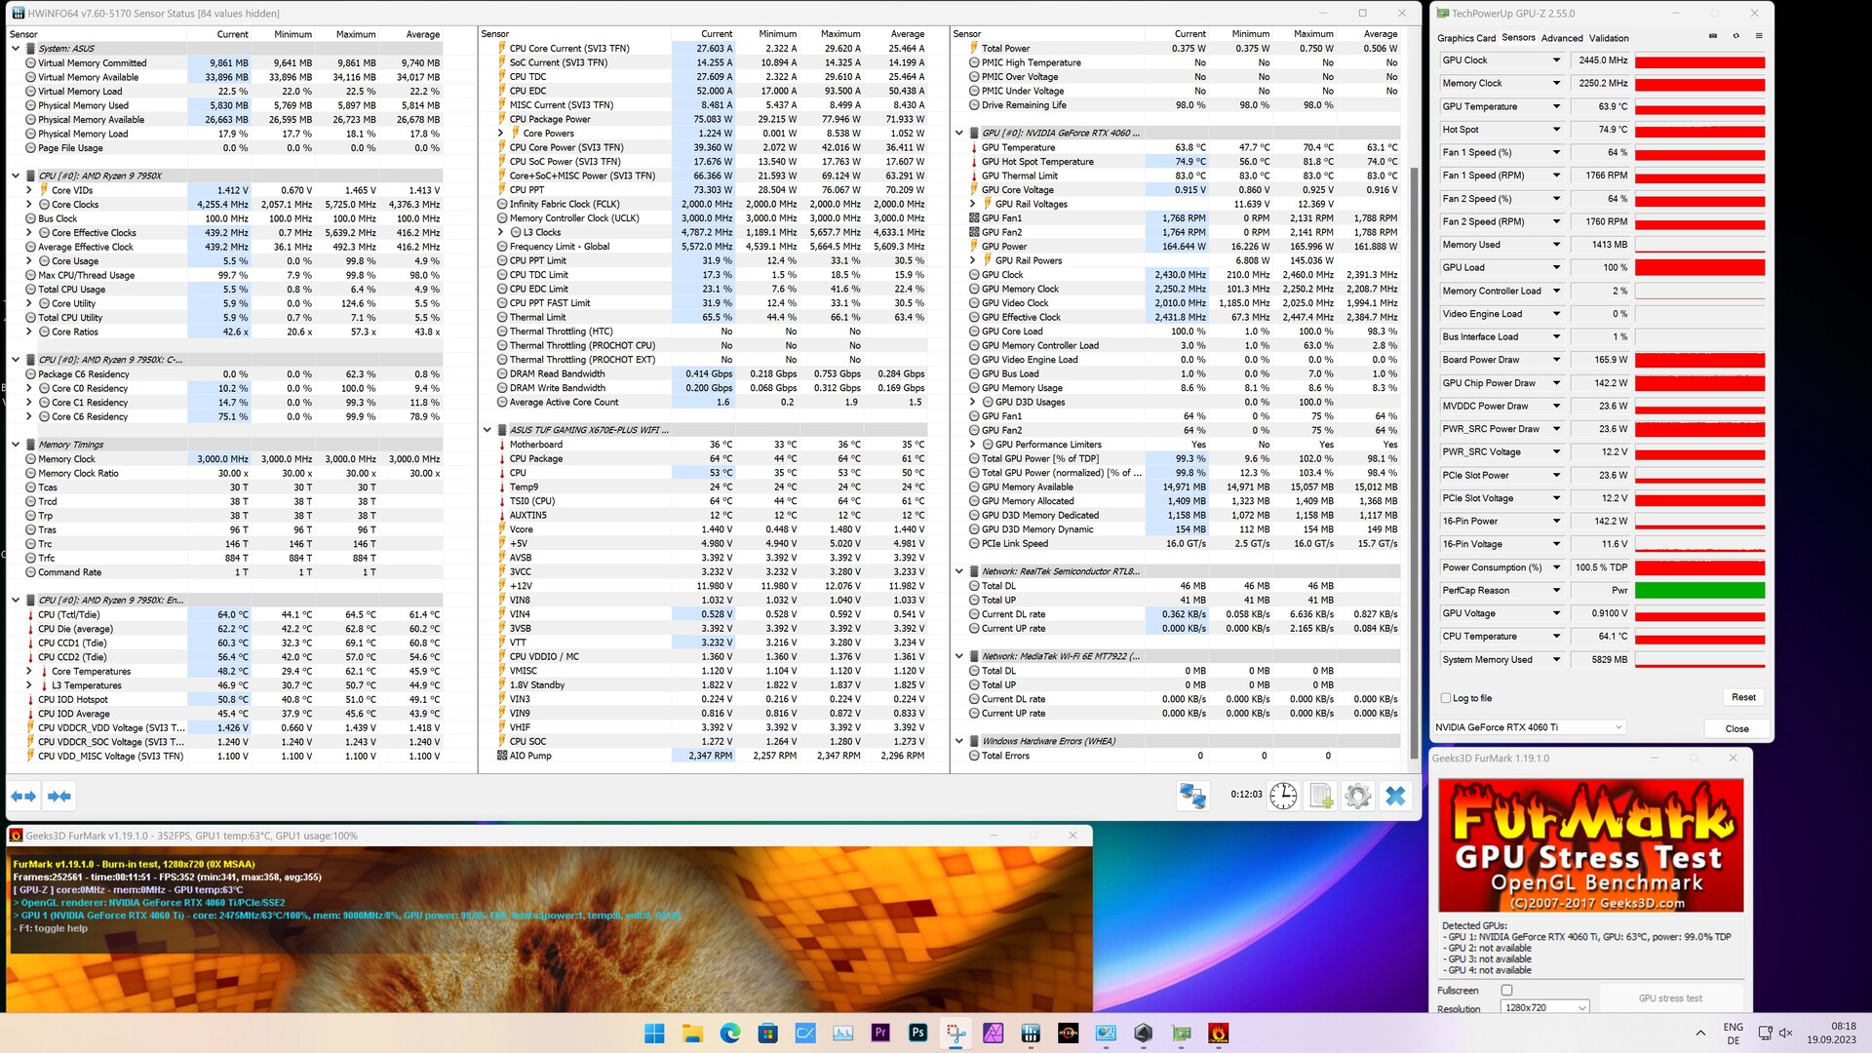
Task: Click the collapse columns arrows icon in HWiNFO
Action: tap(59, 797)
